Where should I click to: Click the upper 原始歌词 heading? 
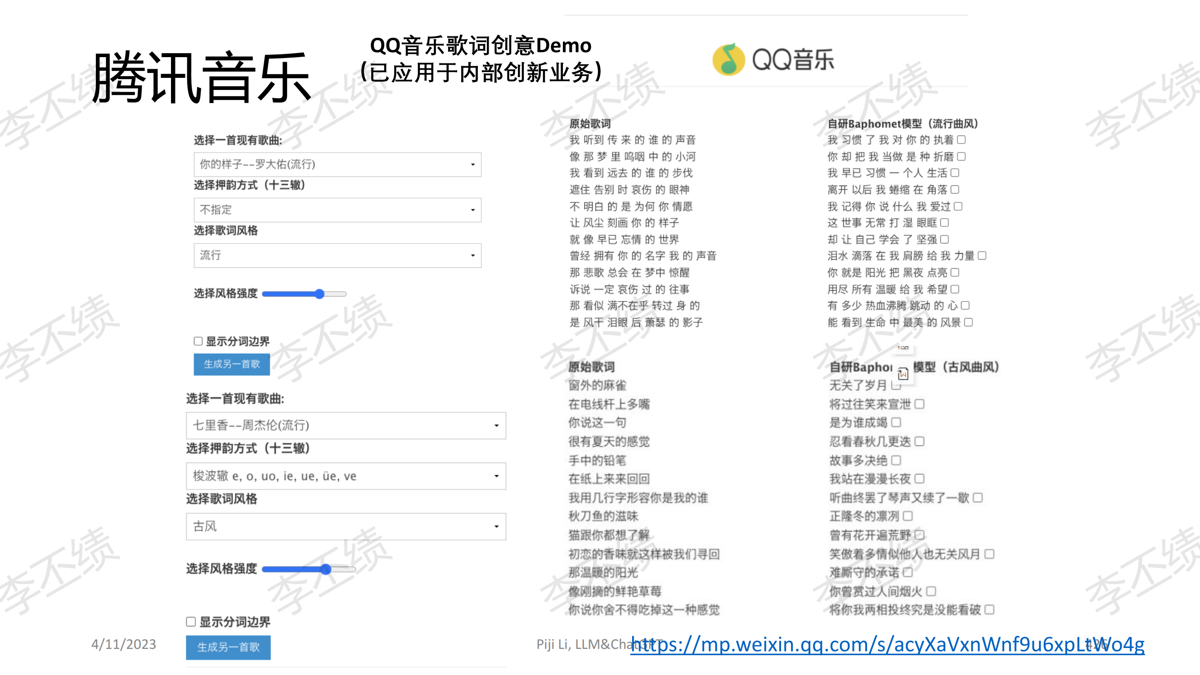click(x=590, y=123)
